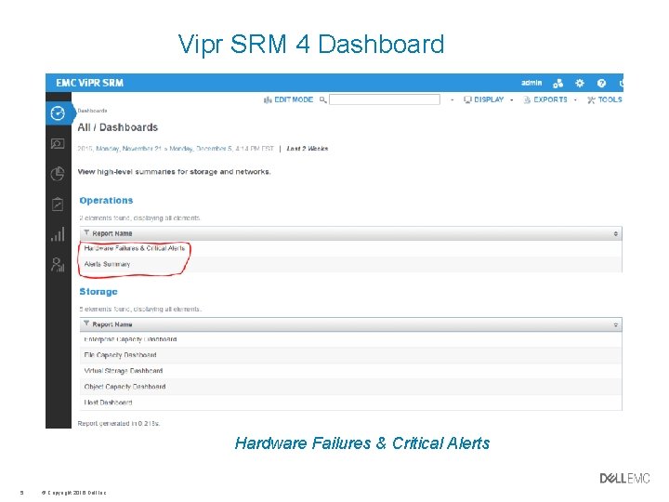Open the TOOLS menu
The width and height of the screenshot is (669, 502).
tap(605, 99)
